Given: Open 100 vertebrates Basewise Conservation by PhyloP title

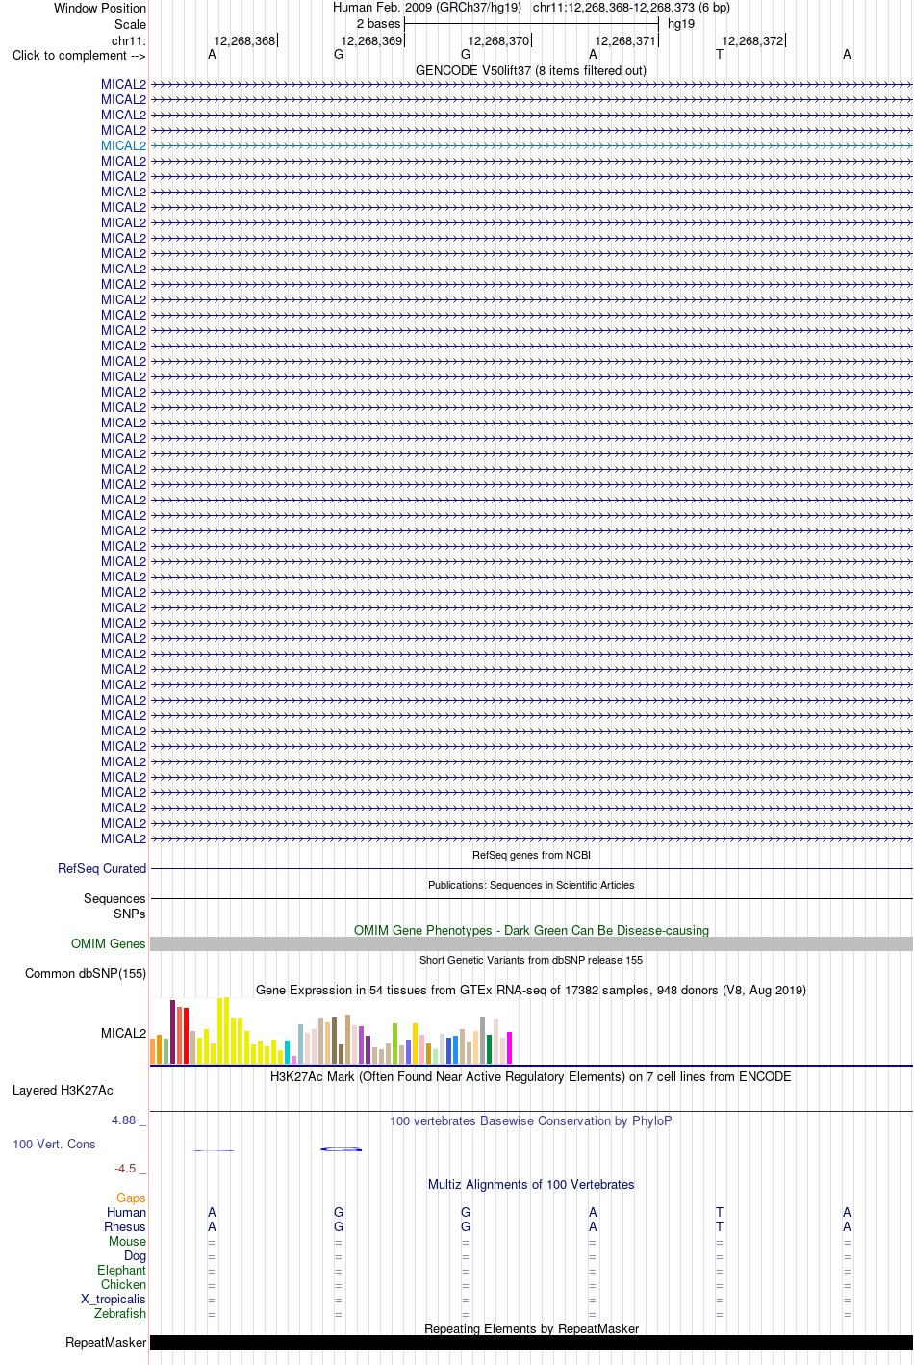Looking at the screenshot, I should pos(531,1120).
